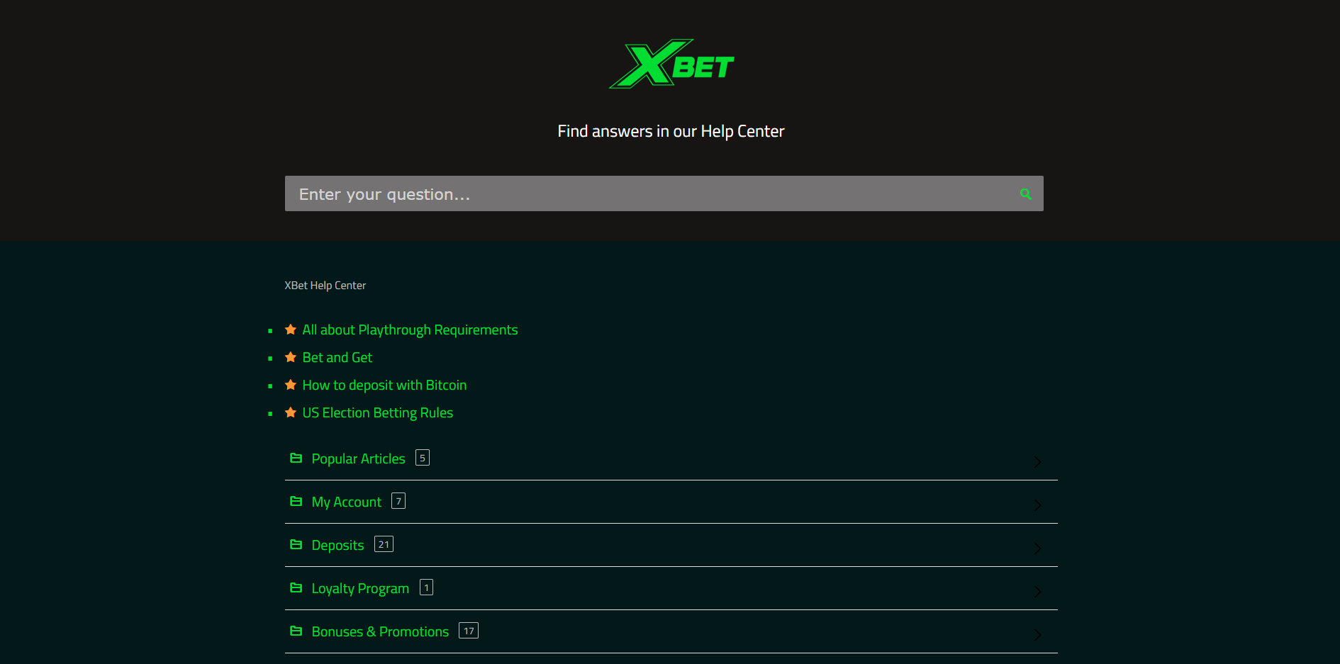Click the star icon beside US Election Betting Rules
The height and width of the screenshot is (664, 1340).
click(291, 412)
